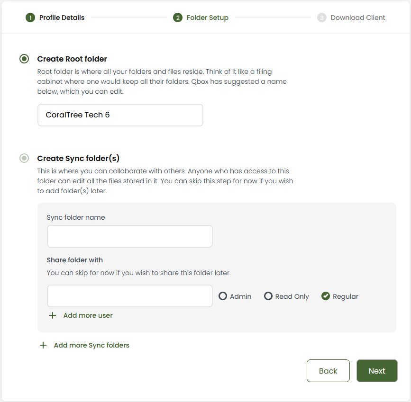
Task: Focus the Sync folder name input
Action: 130,236
